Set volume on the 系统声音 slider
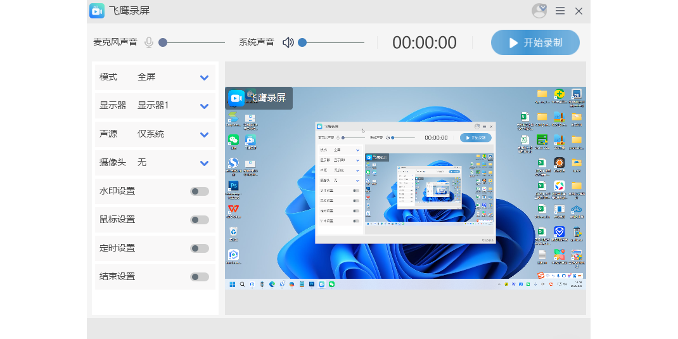The width and height of the screenshot is (678, 339). [331, 42]
